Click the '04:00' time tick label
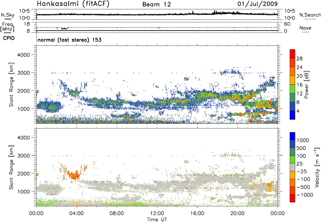 [77, 214]
